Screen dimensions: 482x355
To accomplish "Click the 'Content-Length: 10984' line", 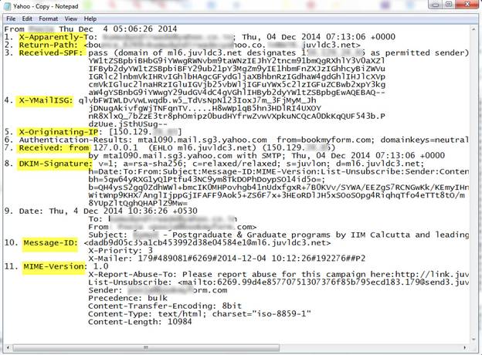I will 140,322.
